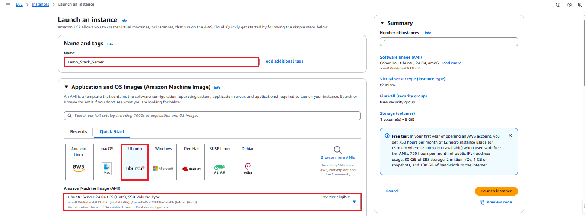Click the AMI catalog search box
Viewport: 585px width, 216px height.
(212, 116)
